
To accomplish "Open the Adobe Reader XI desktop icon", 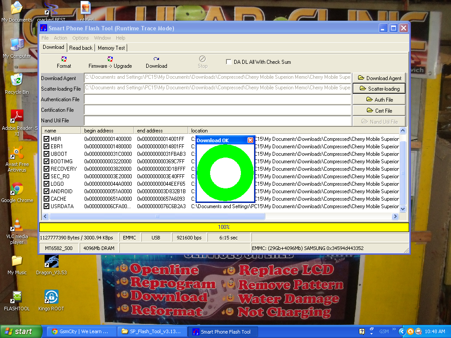I will point(17,123).
